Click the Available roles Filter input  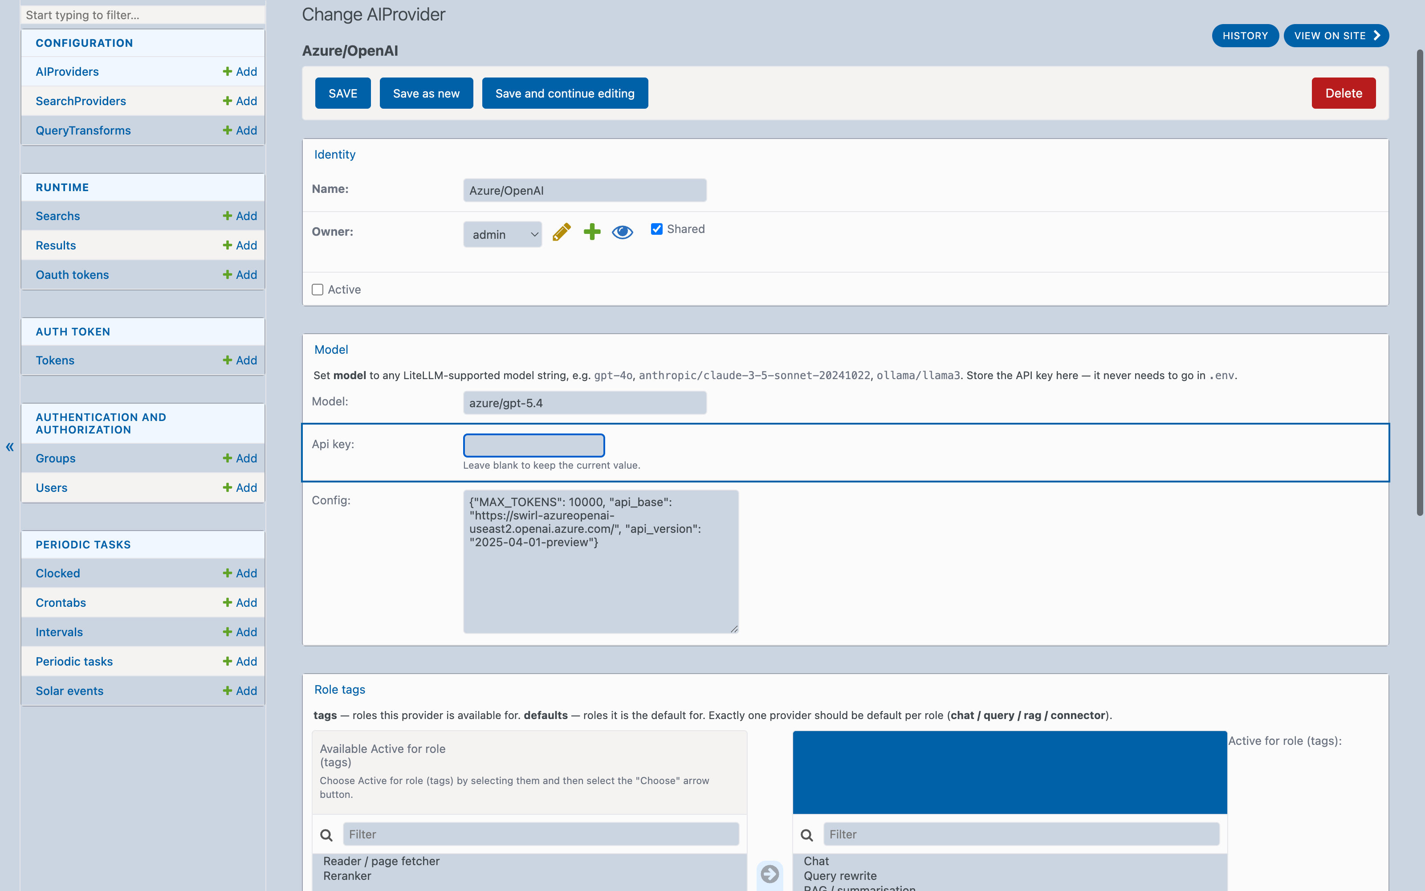point(541,834)
